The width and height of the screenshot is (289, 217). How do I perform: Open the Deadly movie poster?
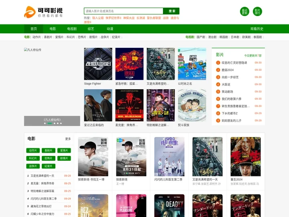coord(169,206)
